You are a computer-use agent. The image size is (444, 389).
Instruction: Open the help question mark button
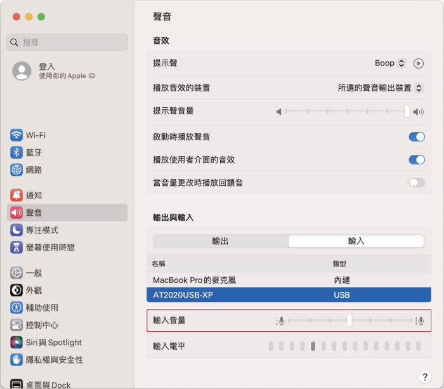tap(424, 376)
